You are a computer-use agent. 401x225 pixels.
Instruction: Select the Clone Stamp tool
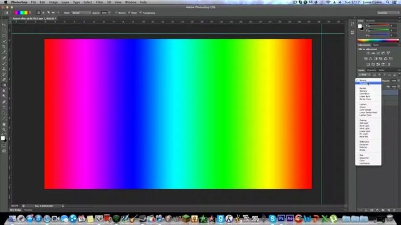click(4, 69)
